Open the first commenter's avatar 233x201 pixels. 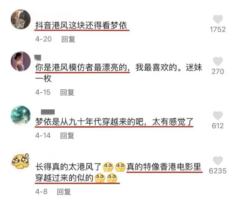coord(21,19)
